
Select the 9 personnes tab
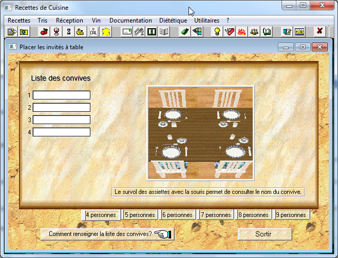[291, 215]
